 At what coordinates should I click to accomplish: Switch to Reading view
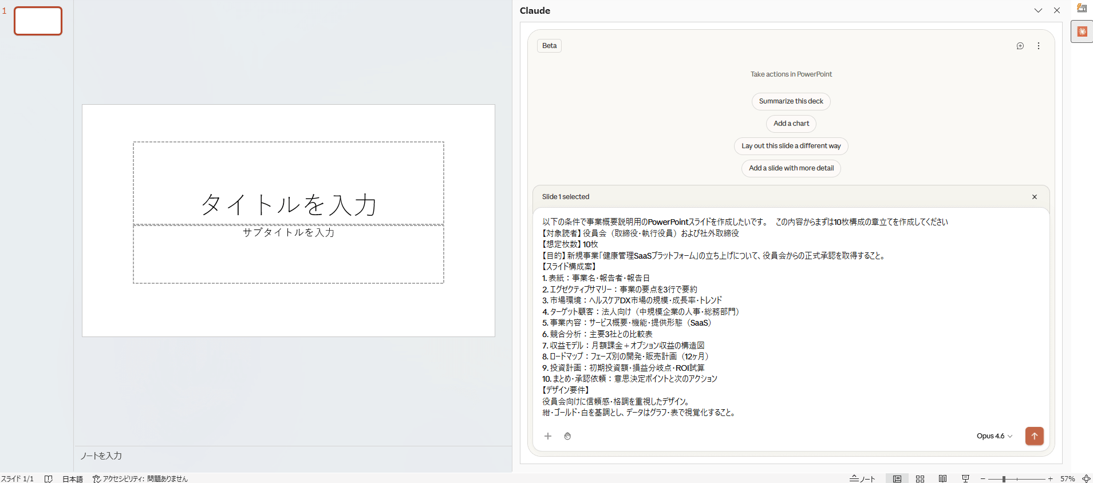point(942,479)
